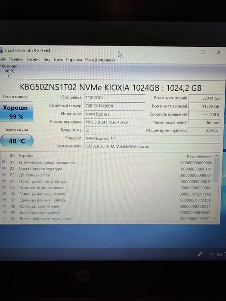Open the Правка menu
This screenshot has height=301, width=226.
click(x=16, y=59)
